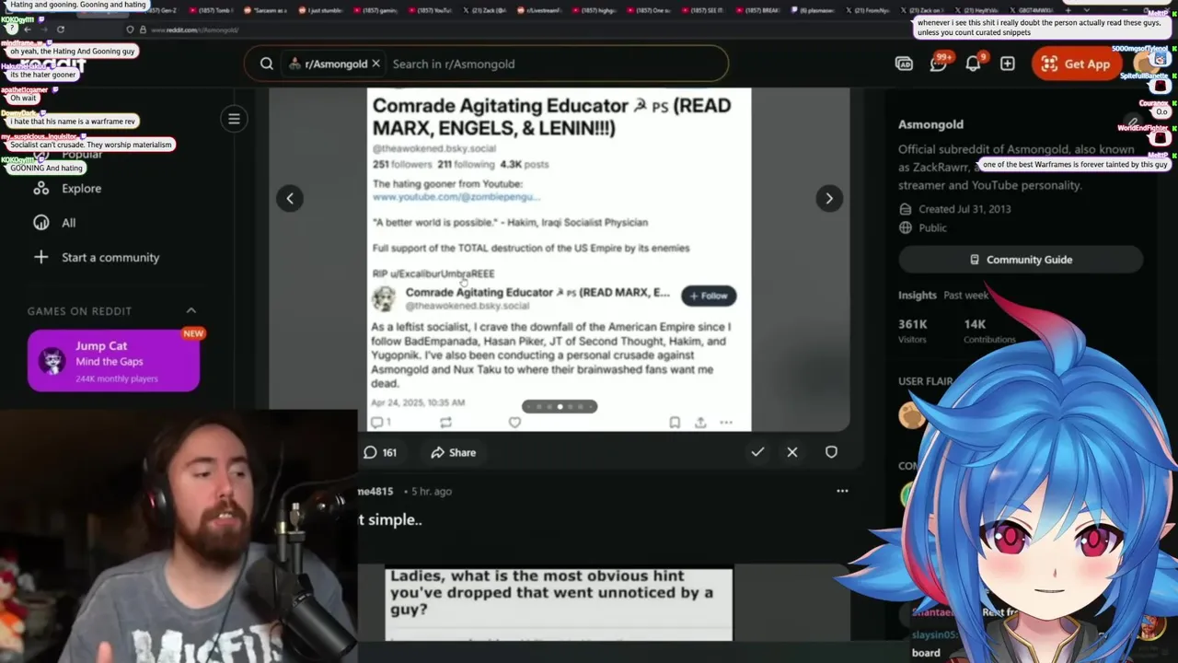This screenshot has height=663, width=1178.
Task: Click the heart like icon under post
Action: click(x=514, y=422)
